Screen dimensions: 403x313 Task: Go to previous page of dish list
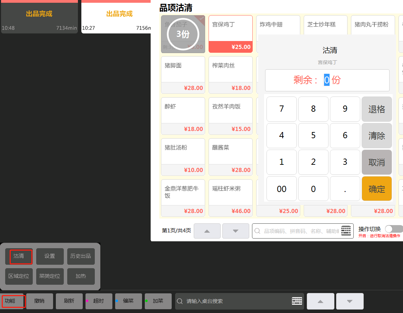click(207, 231)
